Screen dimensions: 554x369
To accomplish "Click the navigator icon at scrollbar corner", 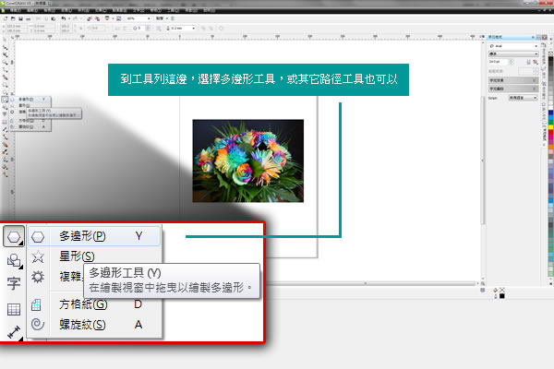I will coord(483,283).
